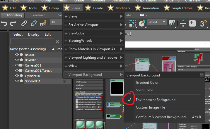
Task: Click the star icon beside Edit
Action: coord(5,8)
